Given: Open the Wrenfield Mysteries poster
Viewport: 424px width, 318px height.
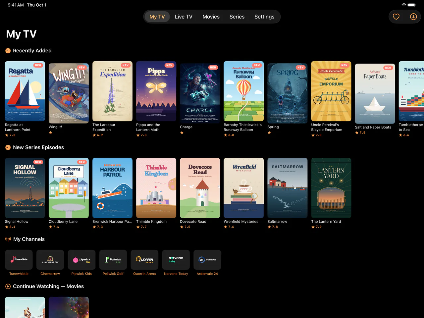Looking at the screenshot, I should pyautogui.click(x=244, y=188).
